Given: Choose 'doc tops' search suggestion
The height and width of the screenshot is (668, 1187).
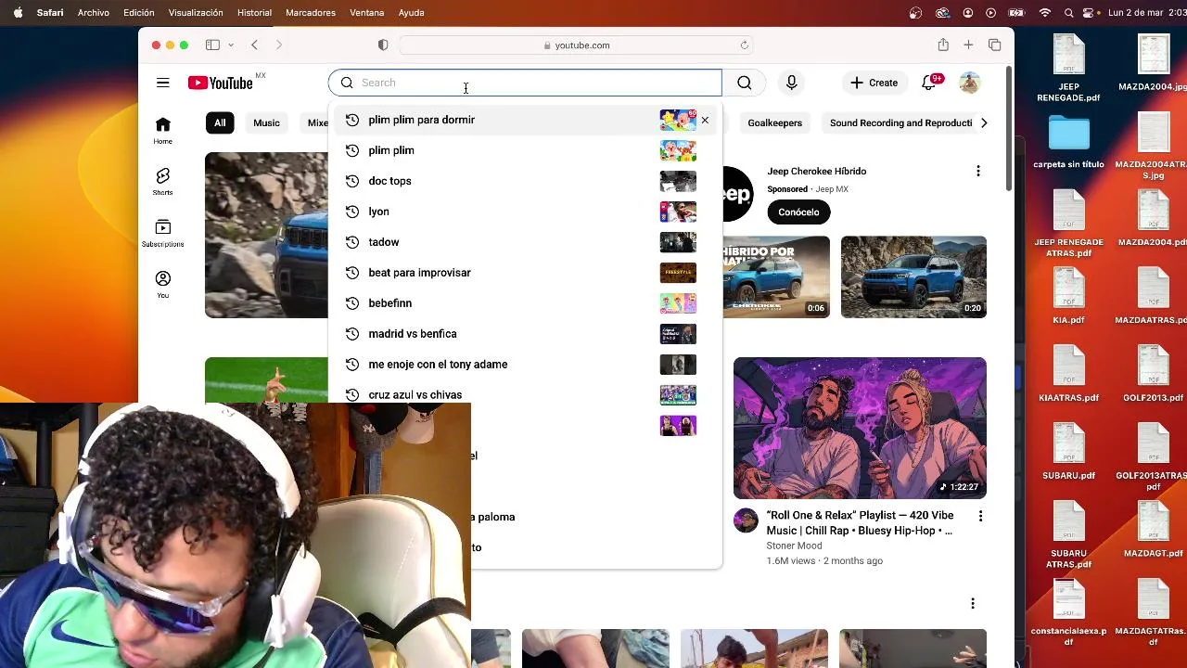Looking at the screenshot, I should point(524,181).
